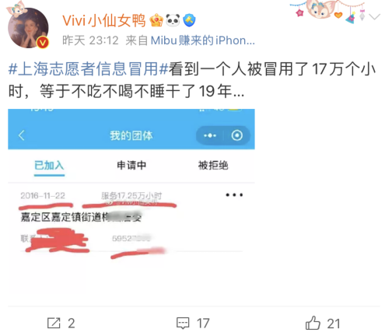
Task: Expand the post options chevron
Action: click(x=374, y=17)
